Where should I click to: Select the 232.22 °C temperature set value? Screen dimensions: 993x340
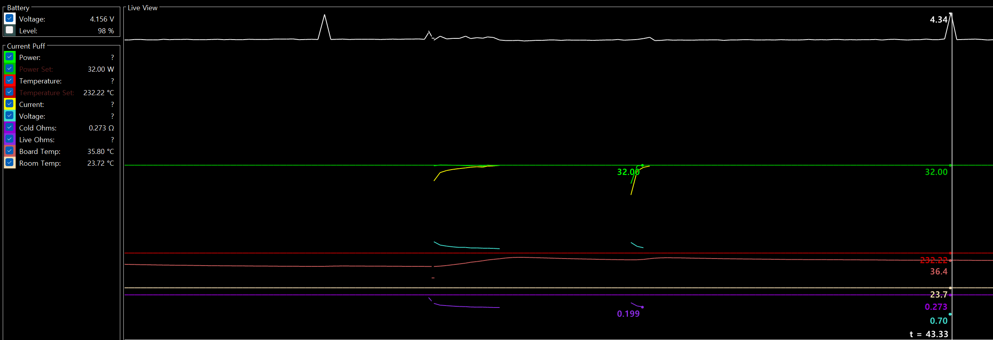click(98, 93)
